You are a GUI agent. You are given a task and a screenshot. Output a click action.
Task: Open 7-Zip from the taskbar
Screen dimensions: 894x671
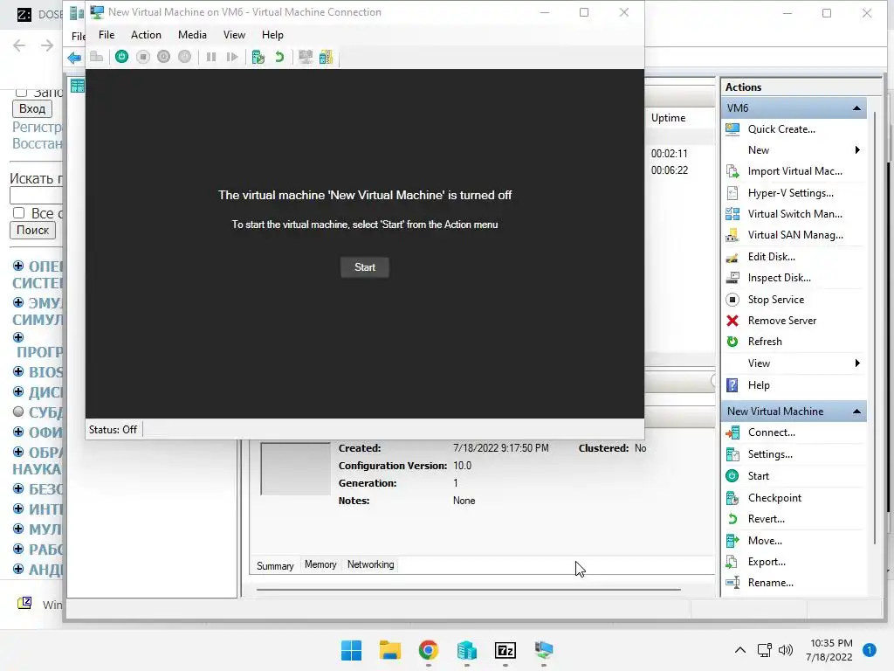click(505, 650)
